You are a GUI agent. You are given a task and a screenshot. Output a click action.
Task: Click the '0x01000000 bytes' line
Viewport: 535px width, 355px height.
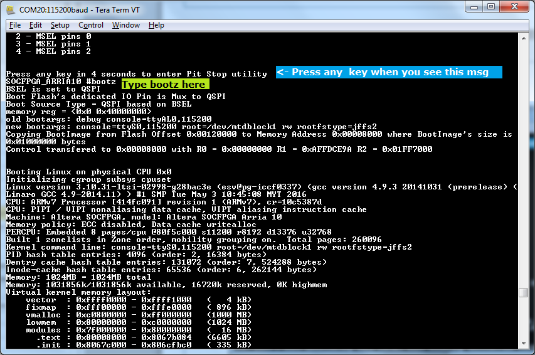point(46,142)
